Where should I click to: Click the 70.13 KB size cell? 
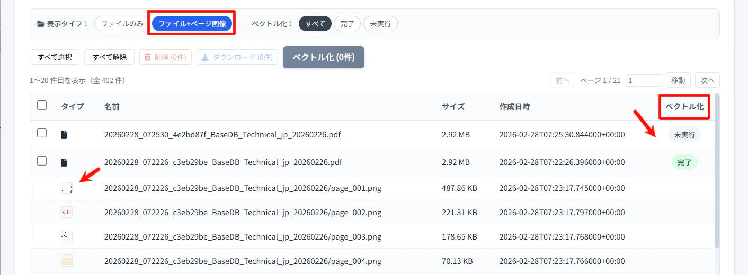point(457,261)
